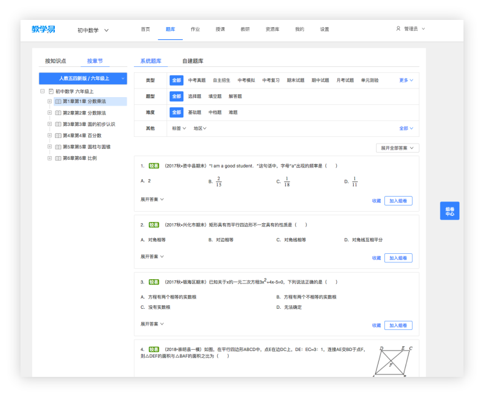Image resolution: width=484 pixels, height=398 pixels.
Task: Click the textbook icon beside 第3章 圆的初步认识
Action: point(58,124)
